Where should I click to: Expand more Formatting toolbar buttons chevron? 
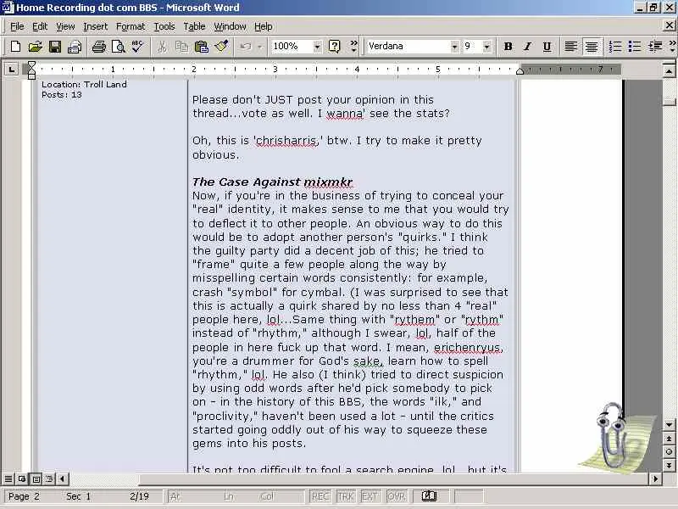point(672,47)
